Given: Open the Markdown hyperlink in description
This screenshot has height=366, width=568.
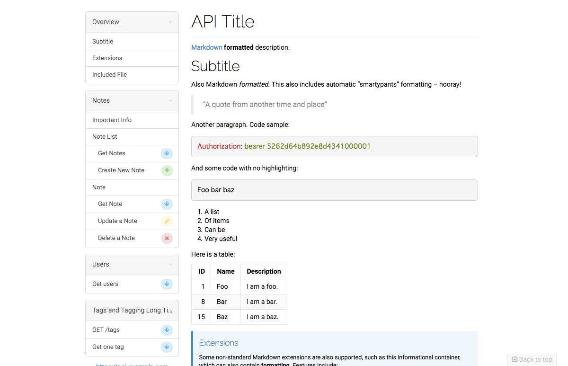Looking at the screenshot, I should click(206, 47).
